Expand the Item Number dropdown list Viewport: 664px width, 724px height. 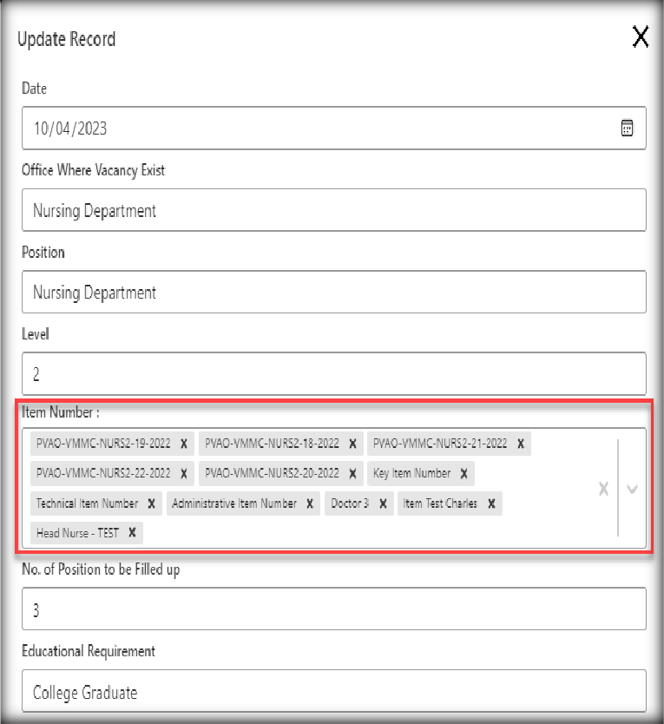point(632,489)
